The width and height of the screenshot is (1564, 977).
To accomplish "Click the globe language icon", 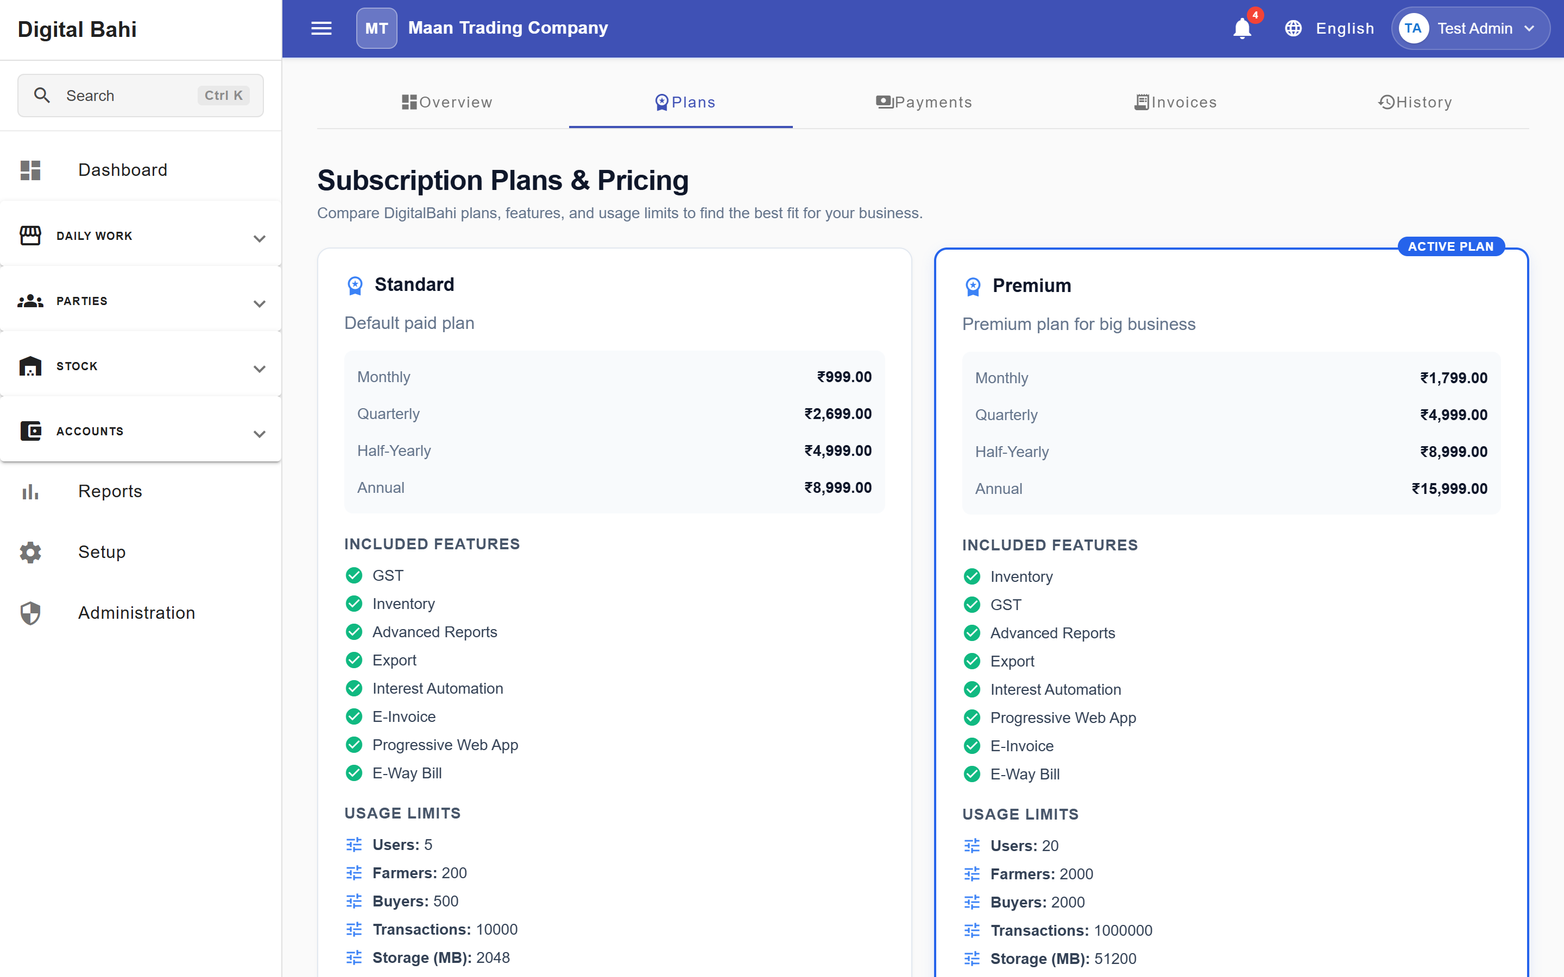I will pyautogui.click(x=1292, y=28).
